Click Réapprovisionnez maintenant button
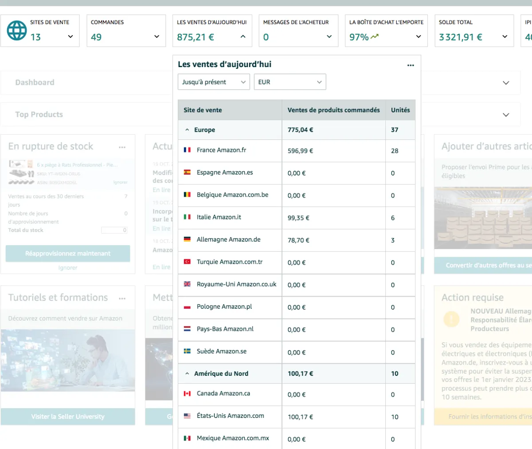This screenshot has height=449, width=532. point(68,254)
